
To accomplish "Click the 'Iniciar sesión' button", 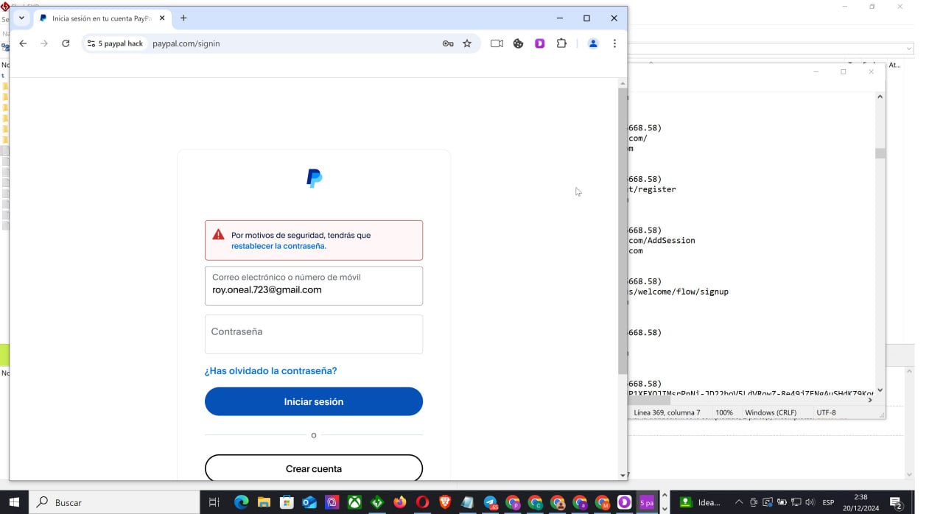I will (x=314, y=401).
